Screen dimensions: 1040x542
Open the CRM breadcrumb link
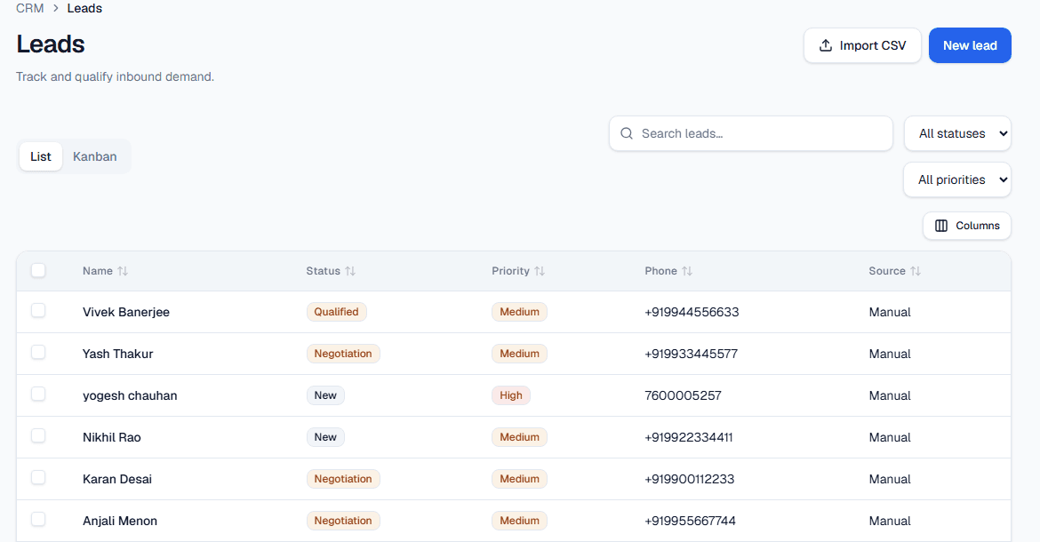(x=30, y=9)
